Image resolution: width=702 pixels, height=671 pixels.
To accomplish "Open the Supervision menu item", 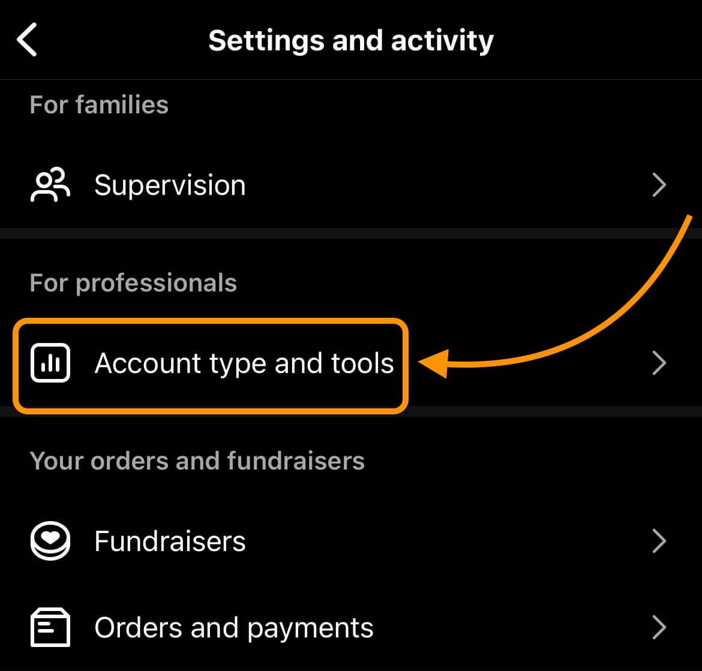I will (351, 185).
